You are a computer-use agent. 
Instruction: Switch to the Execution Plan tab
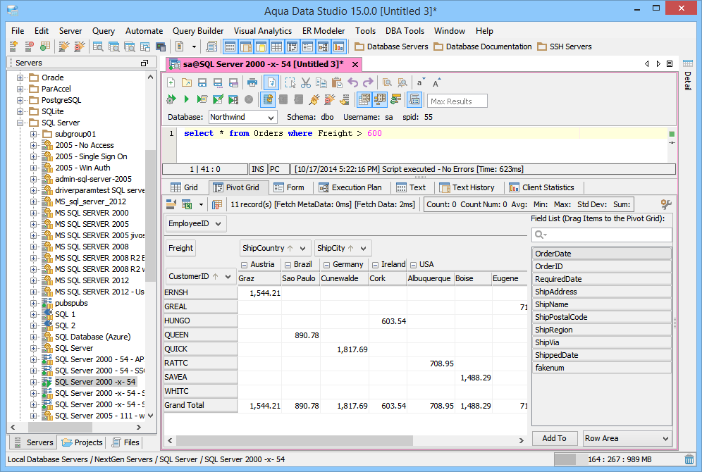pos(350,187)
